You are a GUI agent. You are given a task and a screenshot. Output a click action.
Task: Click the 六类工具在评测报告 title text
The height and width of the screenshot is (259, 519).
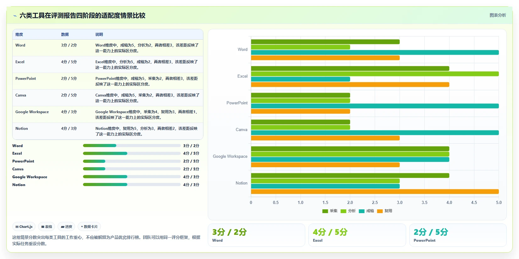coord(82,15)
